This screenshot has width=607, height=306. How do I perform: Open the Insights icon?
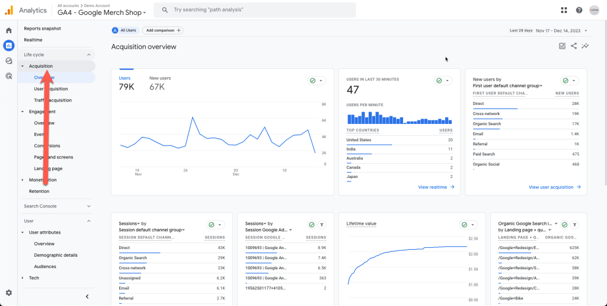coord(585,46)
